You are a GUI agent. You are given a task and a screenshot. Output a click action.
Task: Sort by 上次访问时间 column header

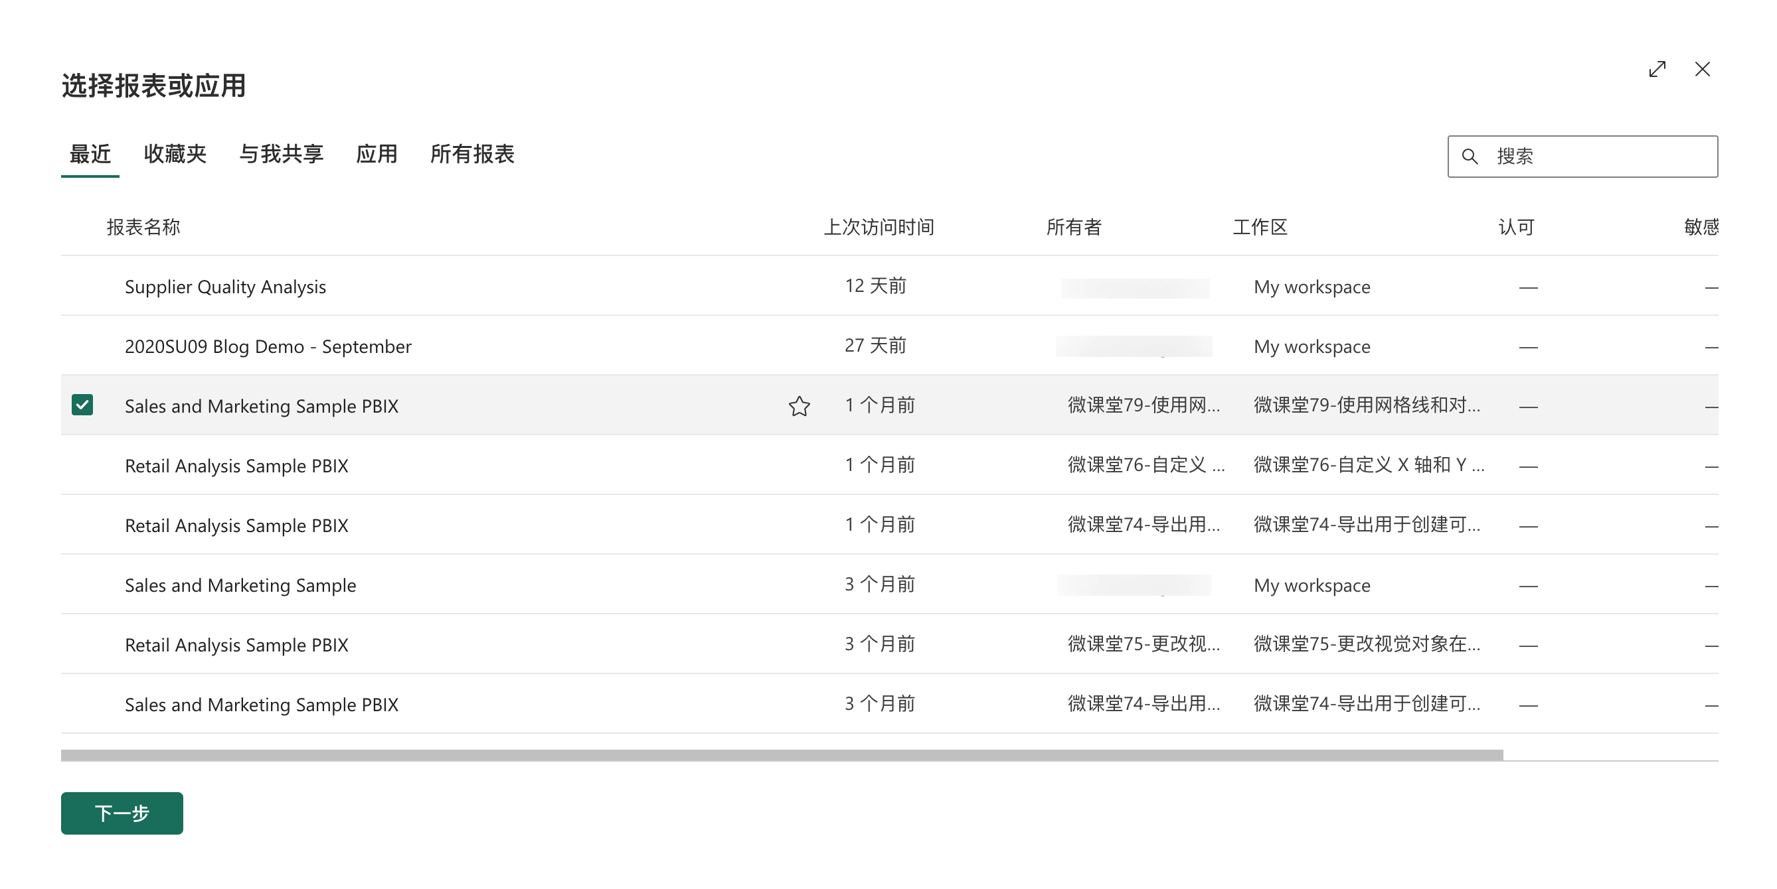click(878, 227)
